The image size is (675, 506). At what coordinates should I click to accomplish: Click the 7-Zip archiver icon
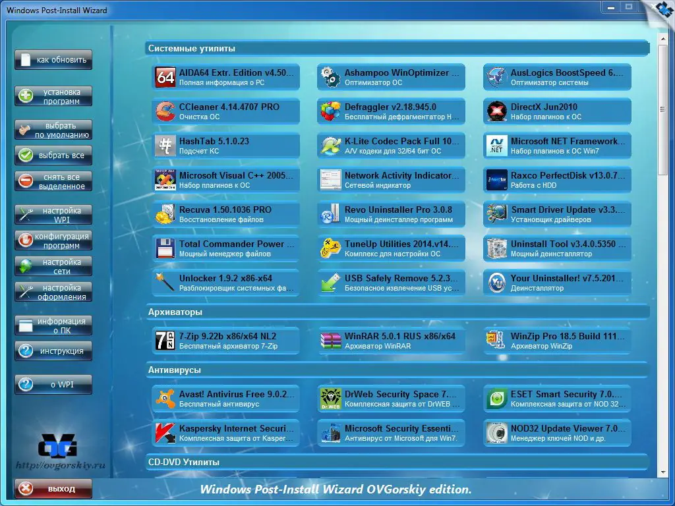(x=165, y=341)
